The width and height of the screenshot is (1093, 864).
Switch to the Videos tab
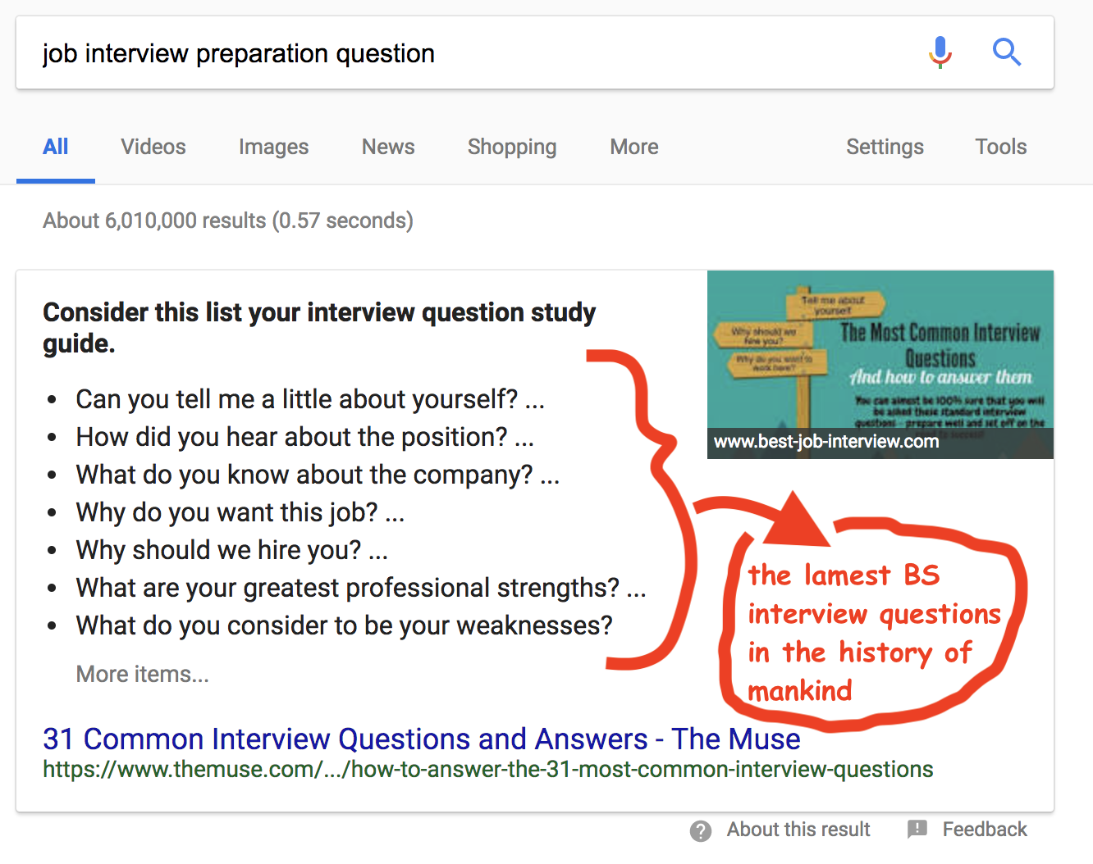click(153, 147)
